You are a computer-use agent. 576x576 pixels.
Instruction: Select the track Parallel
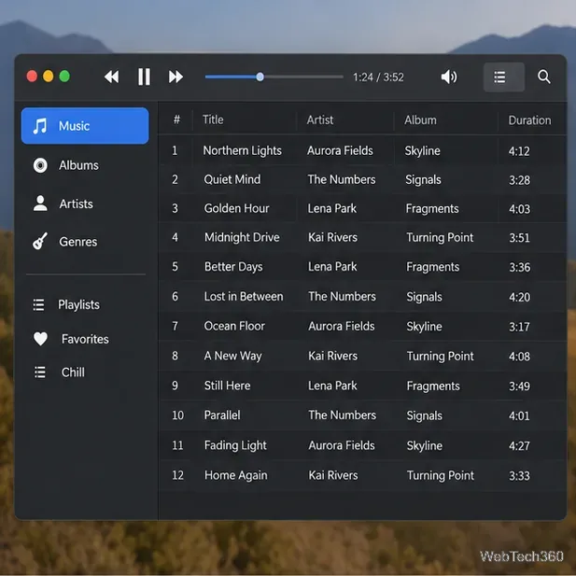[222, 415]
